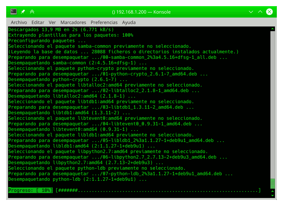The width and height of the screenshot is (283, 206).
Task: Click the line 'Descargados 13,9 MB en 2s'
Action: [x=61, y=30]
